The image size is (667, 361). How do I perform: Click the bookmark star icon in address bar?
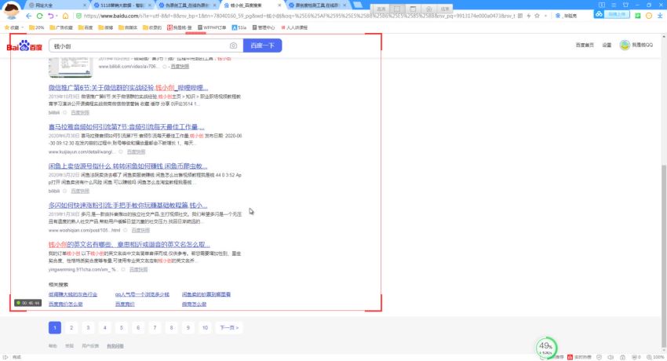coord(537,16)
